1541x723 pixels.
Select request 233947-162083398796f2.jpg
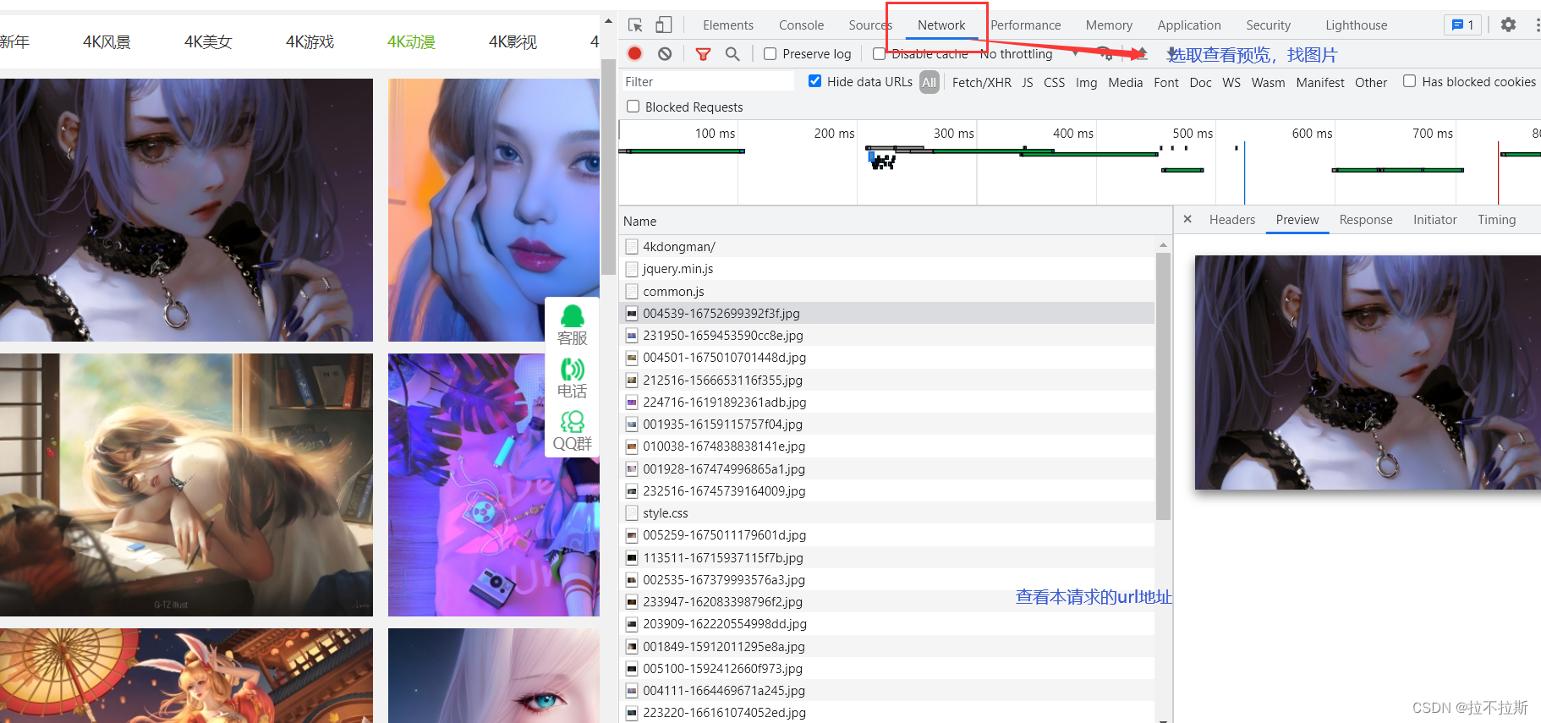pos(887,602)
